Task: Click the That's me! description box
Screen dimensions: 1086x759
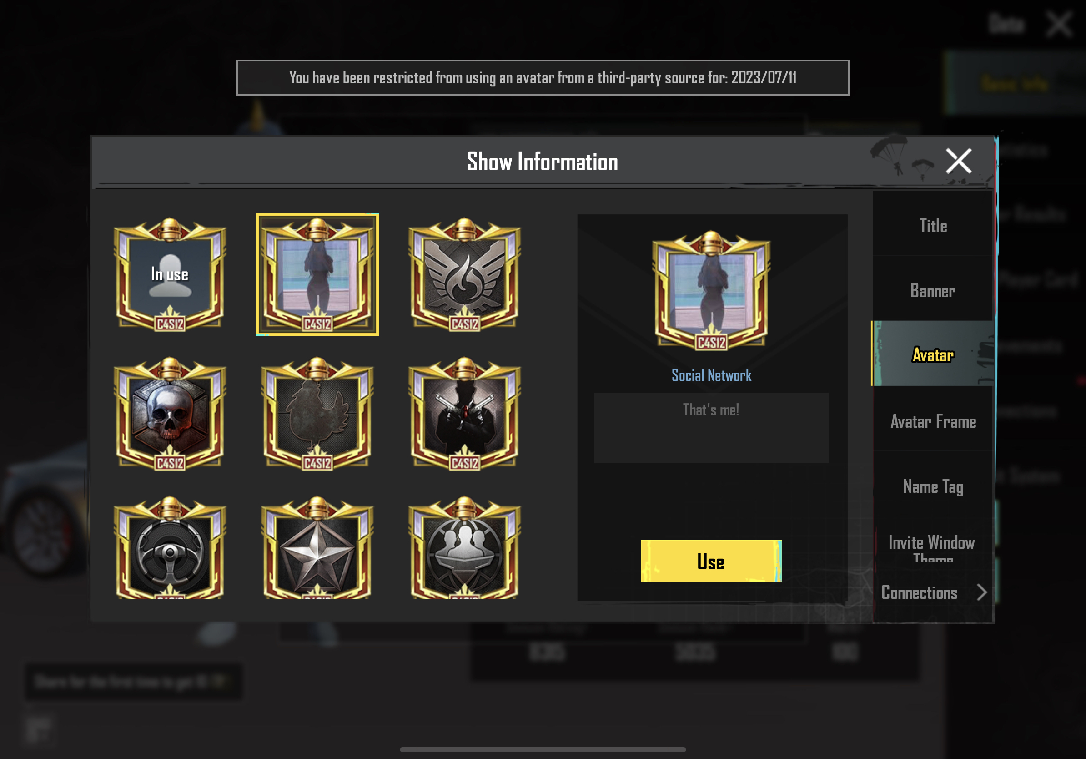Action: tap(711, 427)
